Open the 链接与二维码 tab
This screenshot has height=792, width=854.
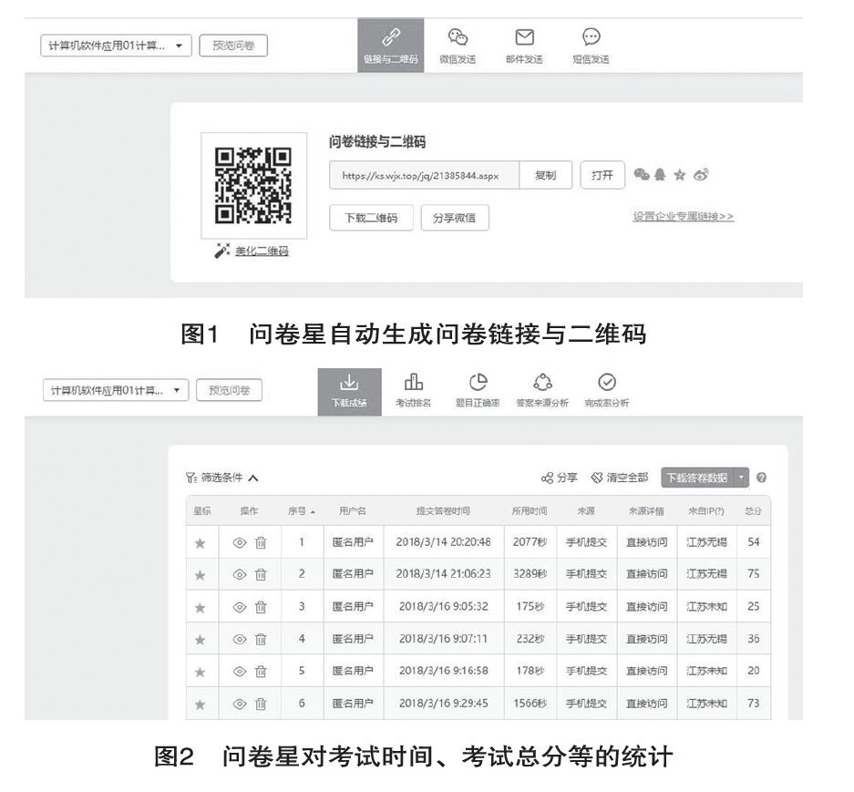390,46
